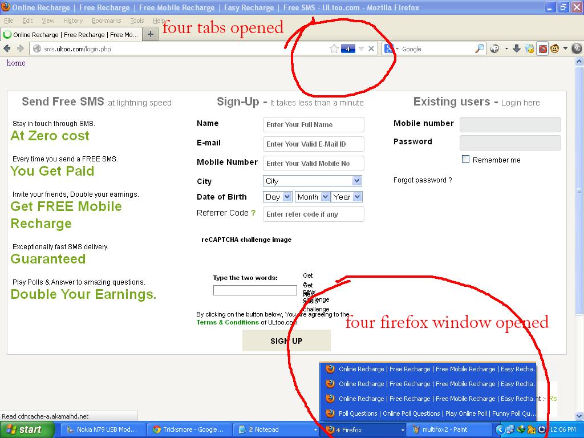Select the Online Recharge browser tab
The width and height of the screenshot is (584, 438).
71,35
